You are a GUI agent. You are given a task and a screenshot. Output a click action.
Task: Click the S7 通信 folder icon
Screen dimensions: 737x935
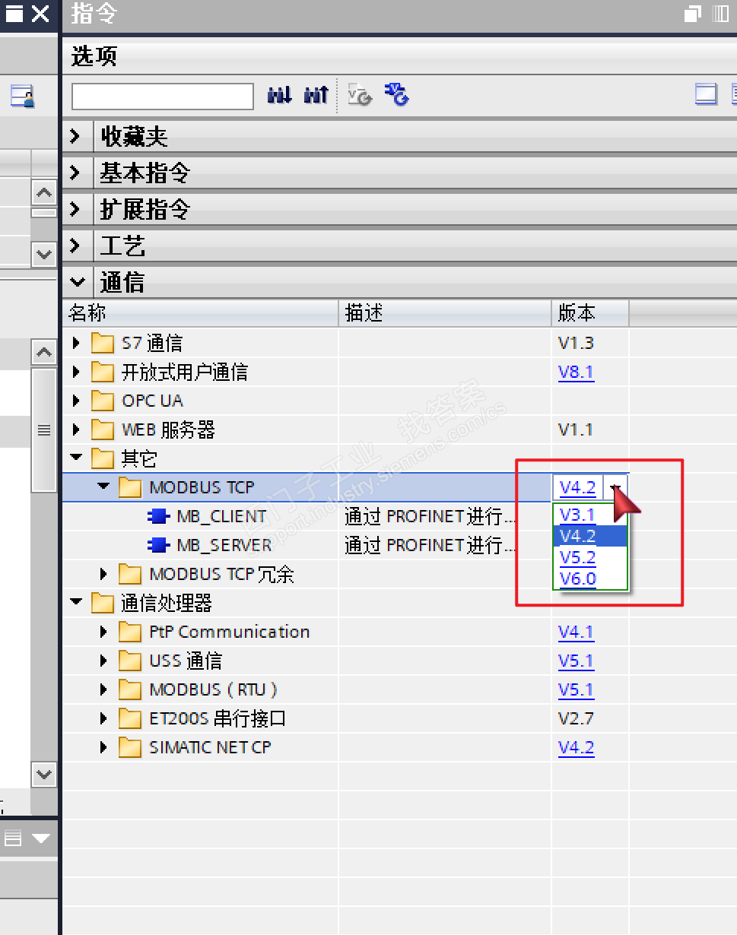[102, 343]
